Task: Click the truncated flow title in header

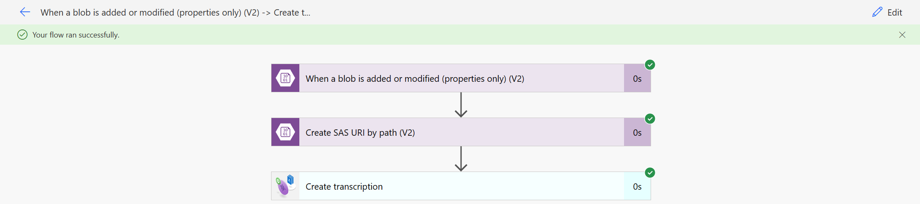Action: [175, 13]
